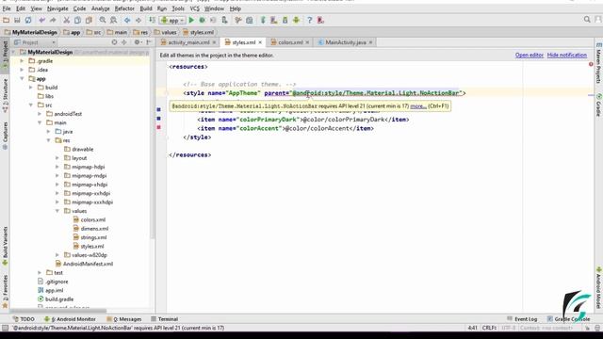Sync Project with Gradle Files icon
603x339 pixels.
(263, 20)
